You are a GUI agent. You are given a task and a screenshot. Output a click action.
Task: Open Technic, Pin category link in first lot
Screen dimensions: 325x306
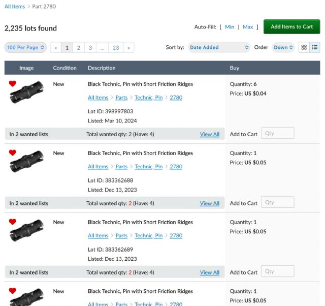148,98
